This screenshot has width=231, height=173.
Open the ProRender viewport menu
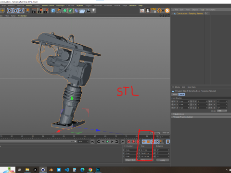click(22, 16)
